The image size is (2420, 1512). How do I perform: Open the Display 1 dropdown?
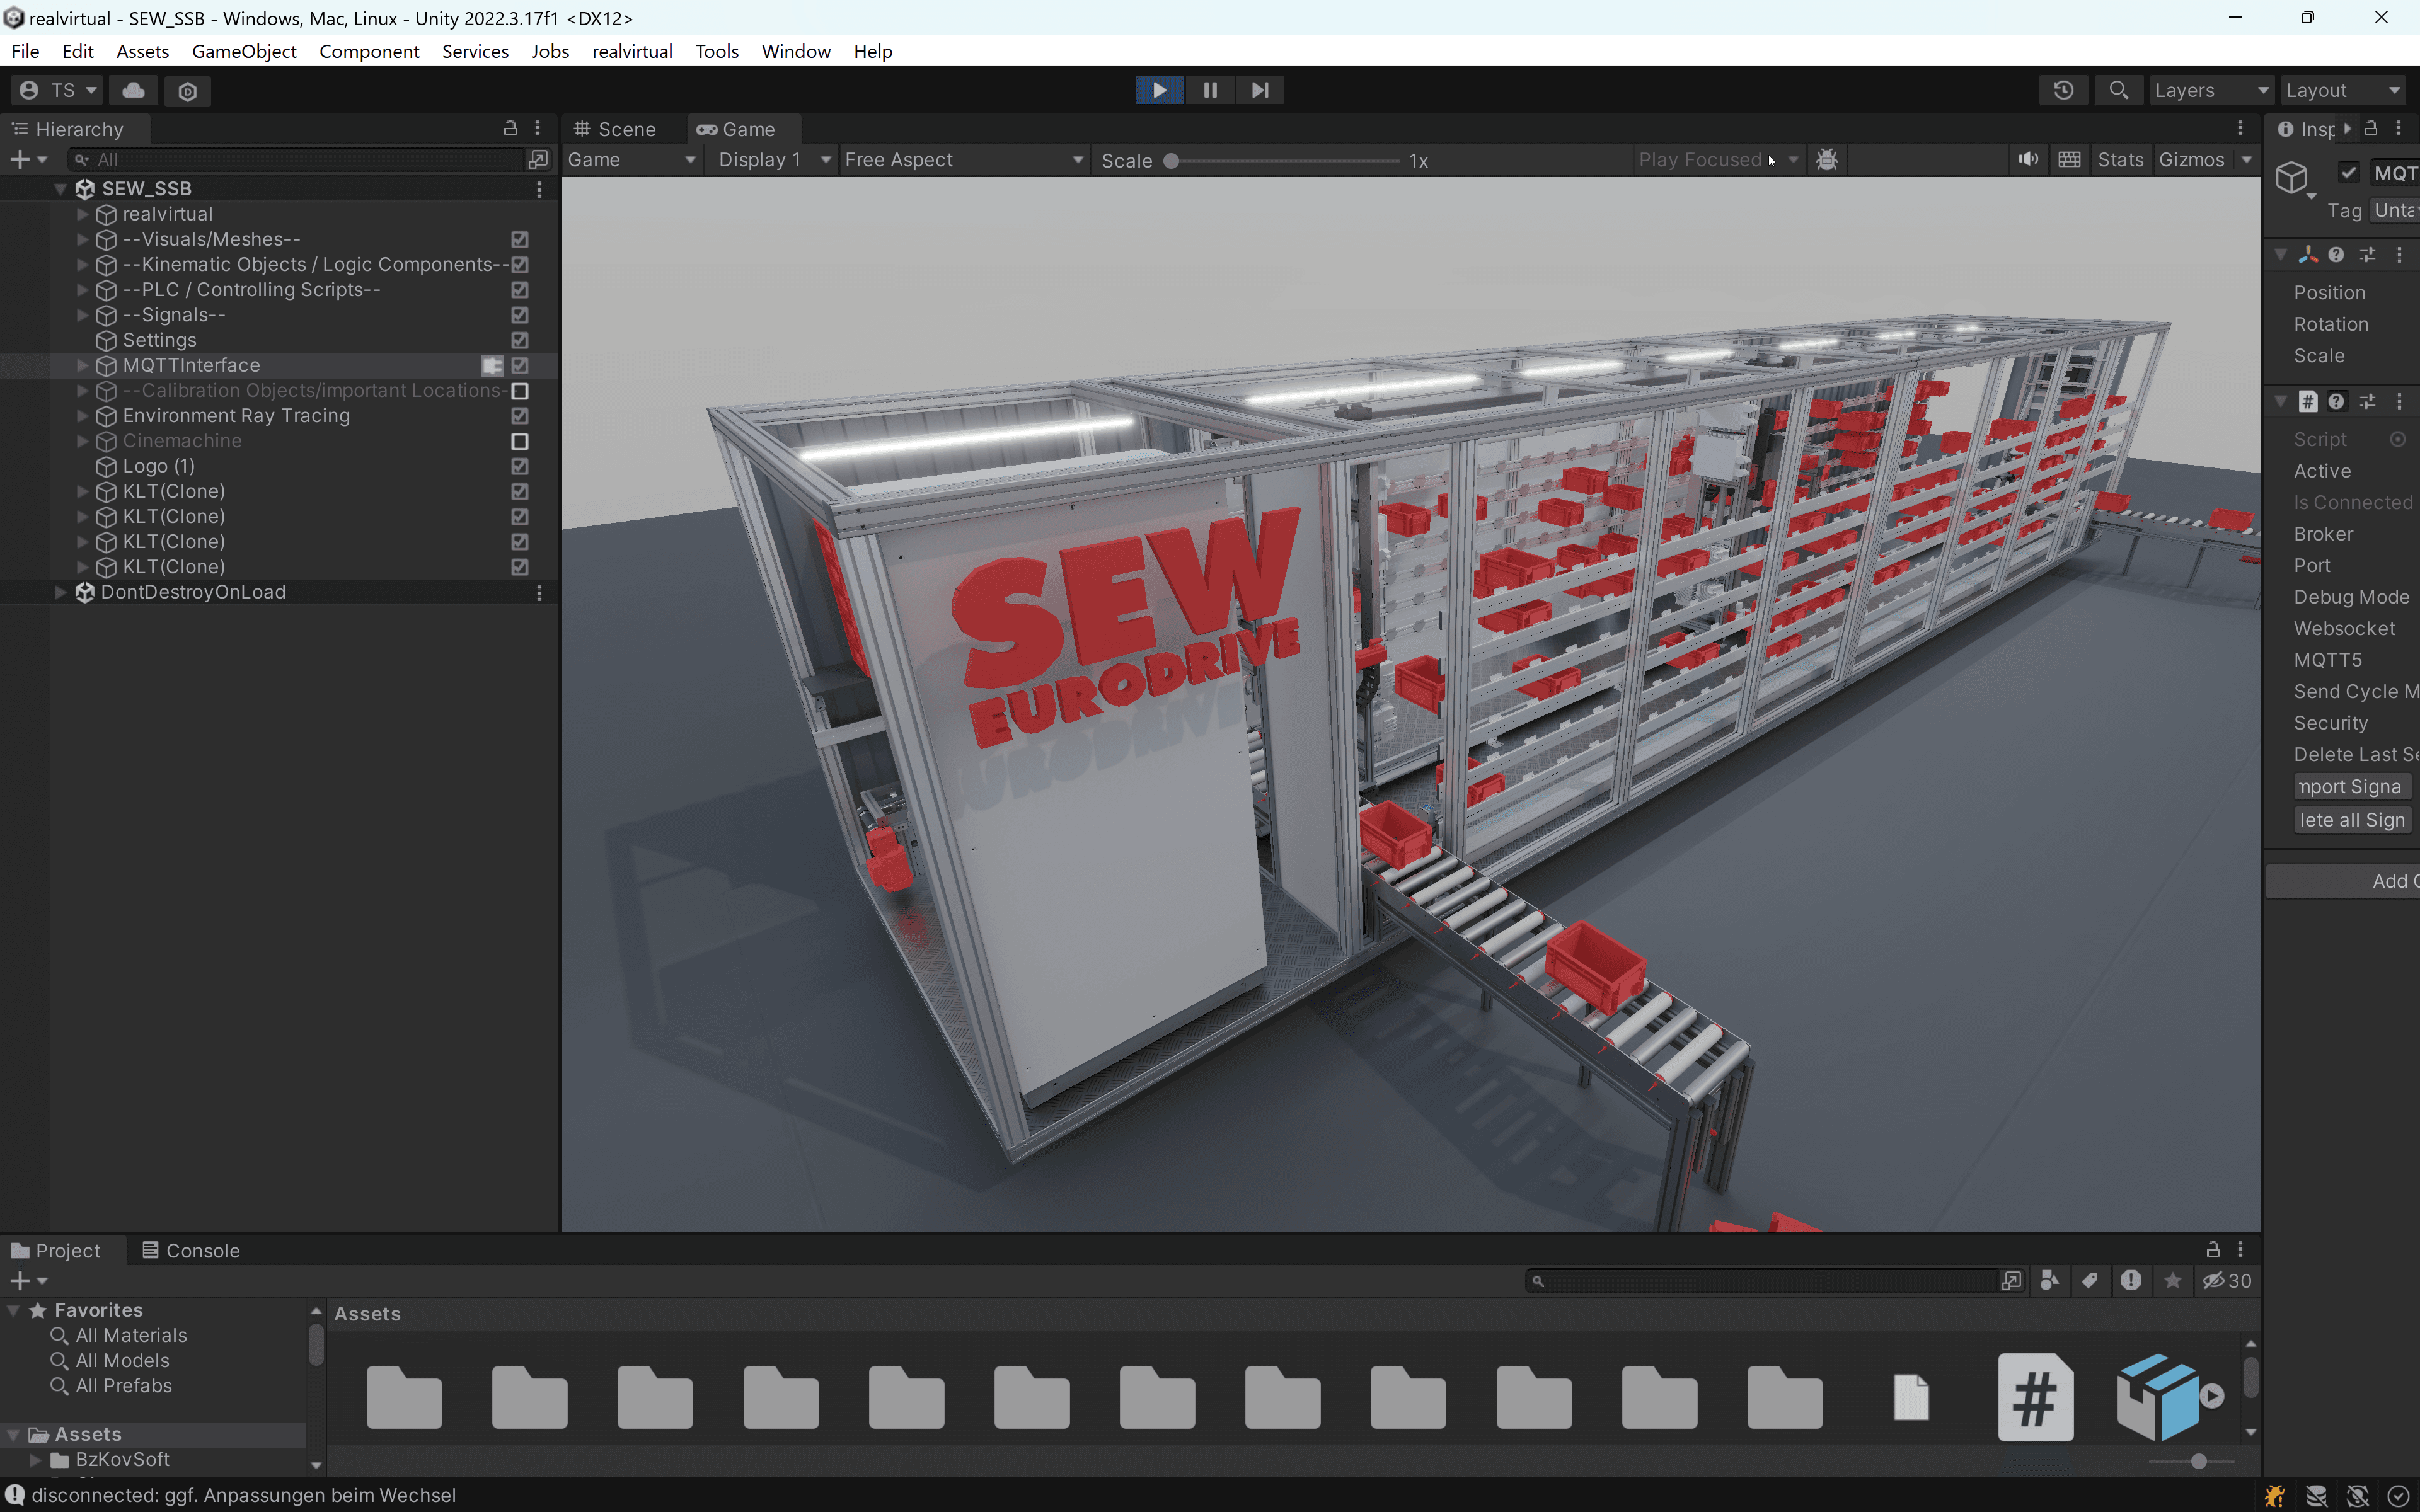[x=775, y=160]
